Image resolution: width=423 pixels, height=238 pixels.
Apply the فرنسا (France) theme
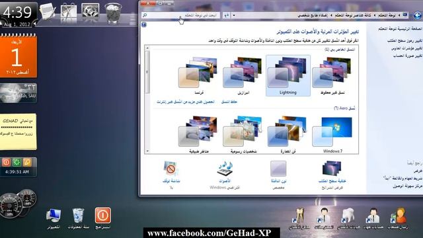click(x=198, y=75)
